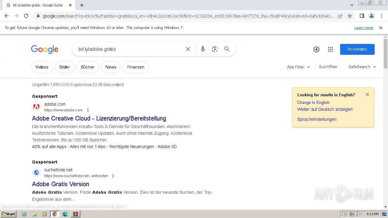Open the Suchfilter options

pos(328,67)
